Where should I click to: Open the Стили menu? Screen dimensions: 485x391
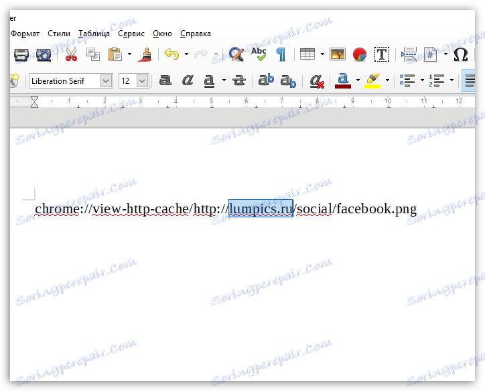click(59, 34)
